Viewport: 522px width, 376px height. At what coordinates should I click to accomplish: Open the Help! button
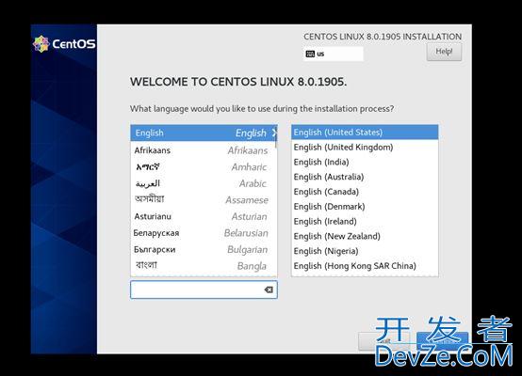444,52
